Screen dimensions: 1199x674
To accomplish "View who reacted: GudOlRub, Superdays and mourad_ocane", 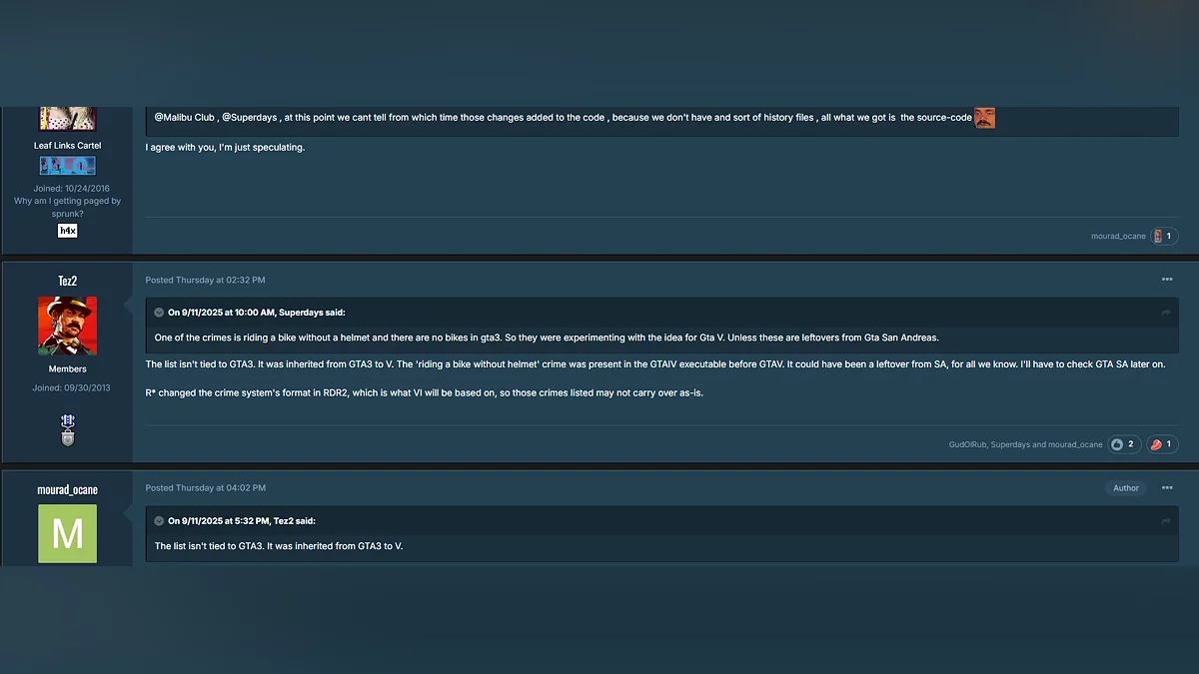I will point(1025,444).
